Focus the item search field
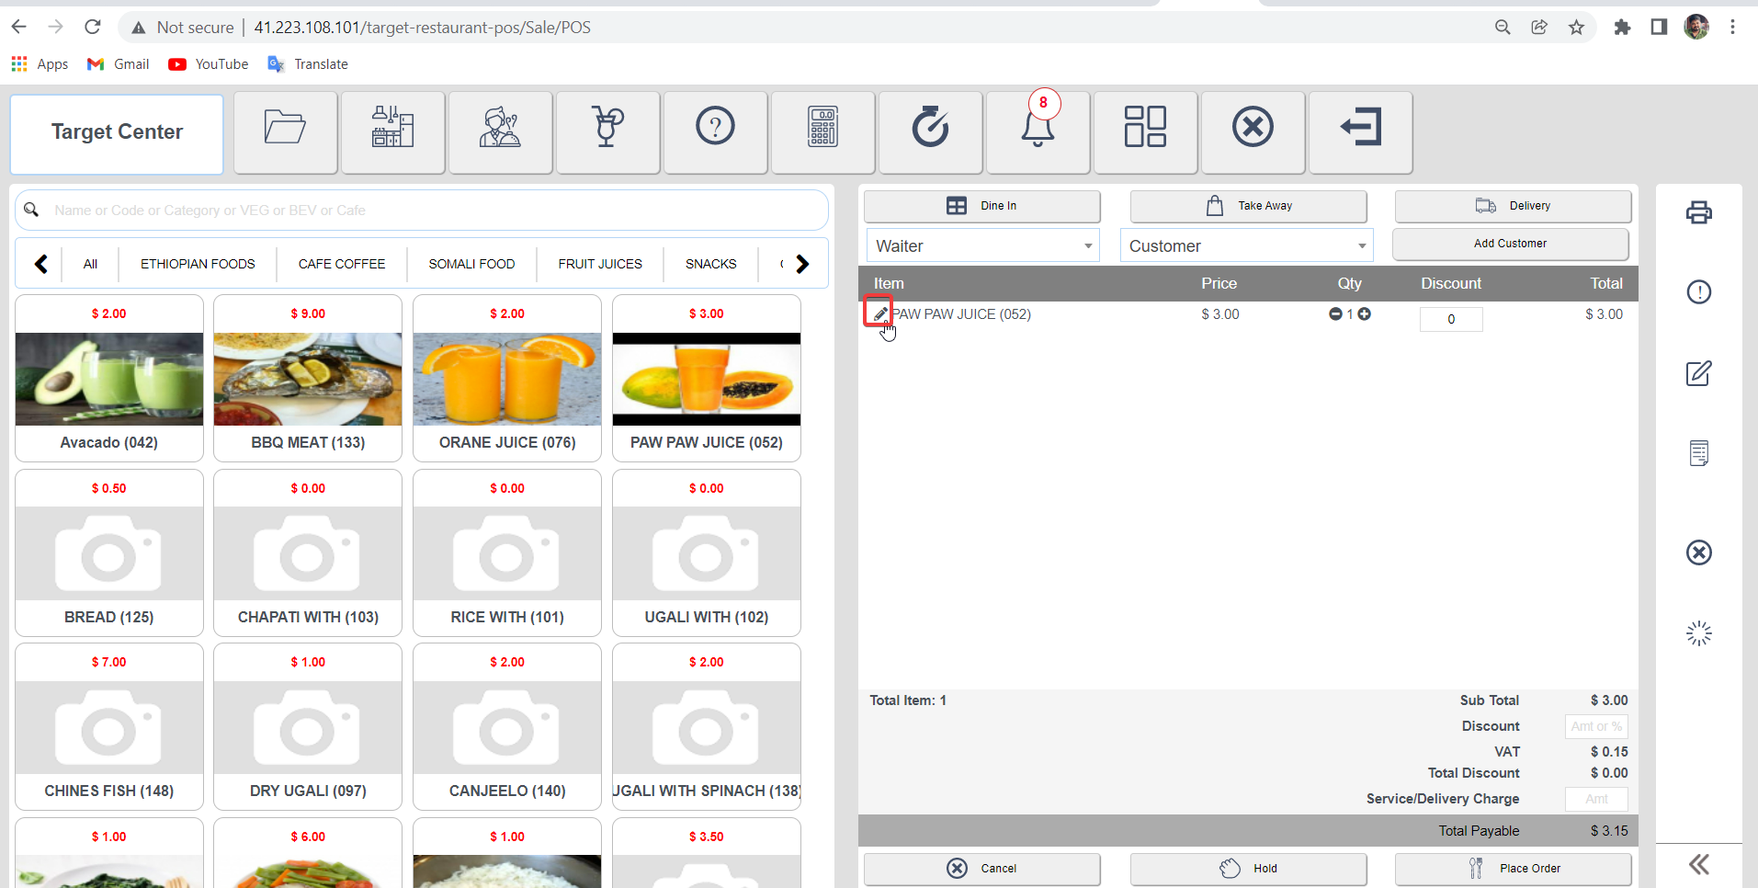 (421, 211)
